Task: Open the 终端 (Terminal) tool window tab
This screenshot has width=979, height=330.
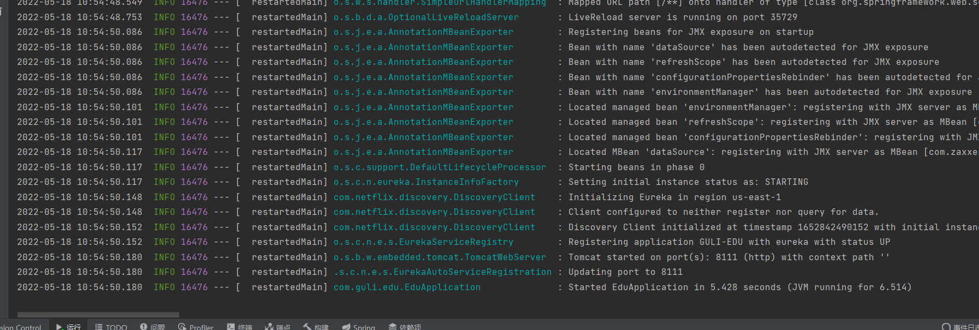Action: click(x=239, y=327)
